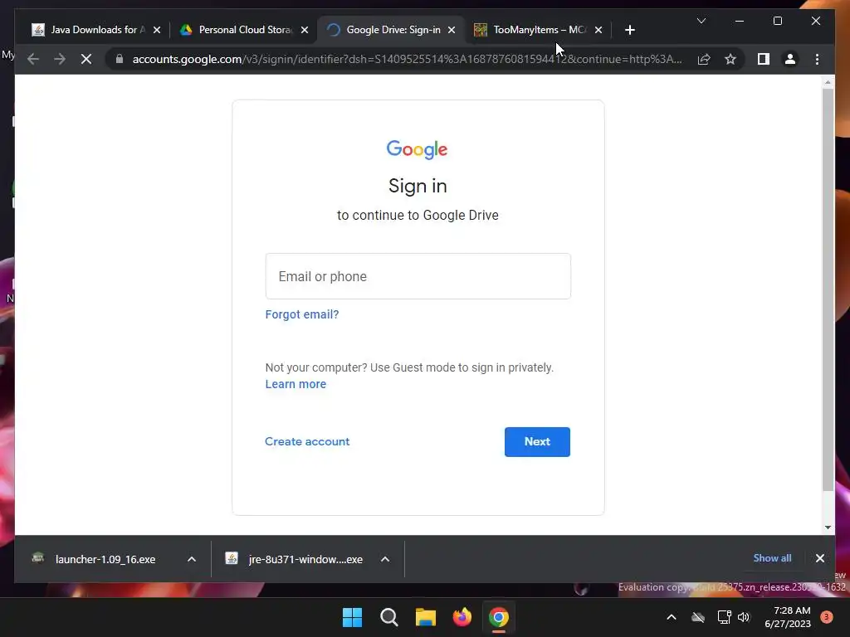This screenshot has height=637, width=850.
Task: Focus the Email or phone field
Action: pos(418,276)
